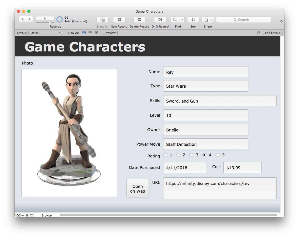This screenshot has width=299, height=238.
Task: Click the Edit Layout button
Action: [x=272, y=33]
